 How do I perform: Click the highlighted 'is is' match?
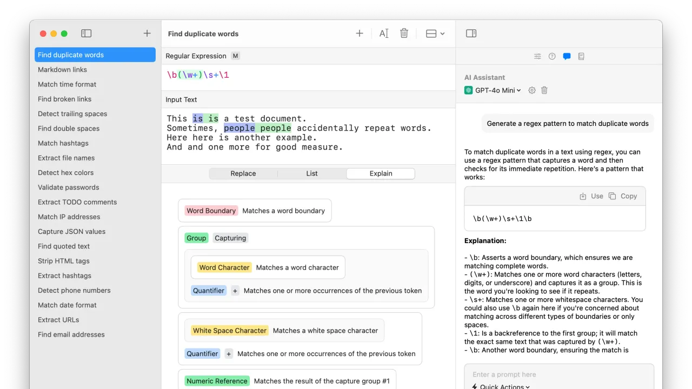[x=205, y=118]
